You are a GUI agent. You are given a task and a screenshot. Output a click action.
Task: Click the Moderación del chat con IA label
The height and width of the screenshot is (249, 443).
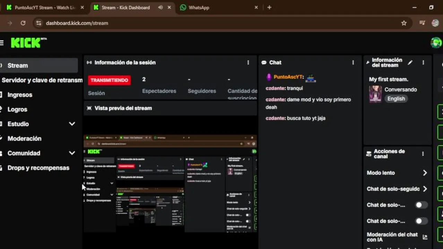tap(392, 237)
